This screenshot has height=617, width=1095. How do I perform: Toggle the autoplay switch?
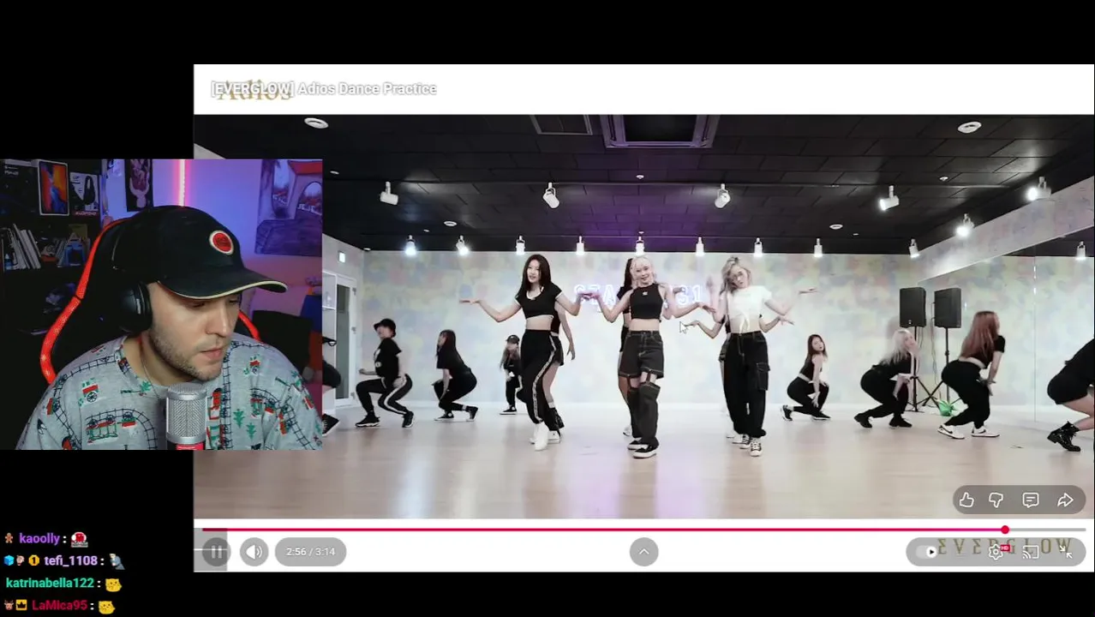point(926,552)
